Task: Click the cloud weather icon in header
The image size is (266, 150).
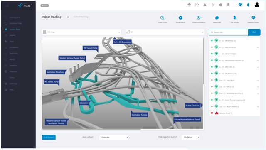Action: [x=189, y=5]
